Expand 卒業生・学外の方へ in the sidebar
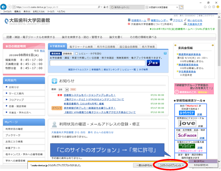The image size is (221, 171). (x=20, y=113)
